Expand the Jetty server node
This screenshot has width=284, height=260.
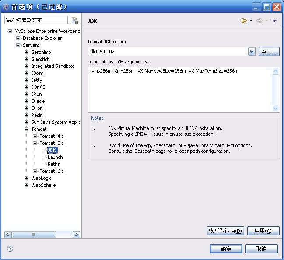(x=26, y=80)
